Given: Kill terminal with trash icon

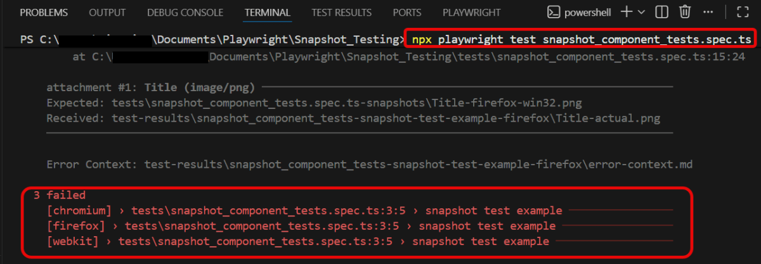Looking at the screenshot, I should pos(685,12).
